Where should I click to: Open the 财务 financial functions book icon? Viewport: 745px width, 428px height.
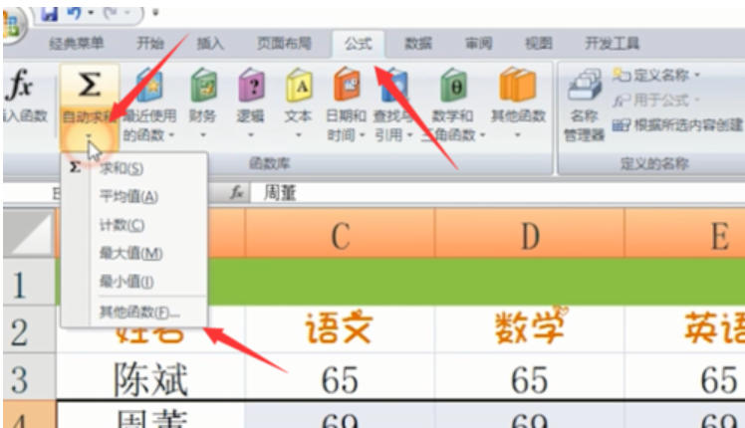[203, 86]
